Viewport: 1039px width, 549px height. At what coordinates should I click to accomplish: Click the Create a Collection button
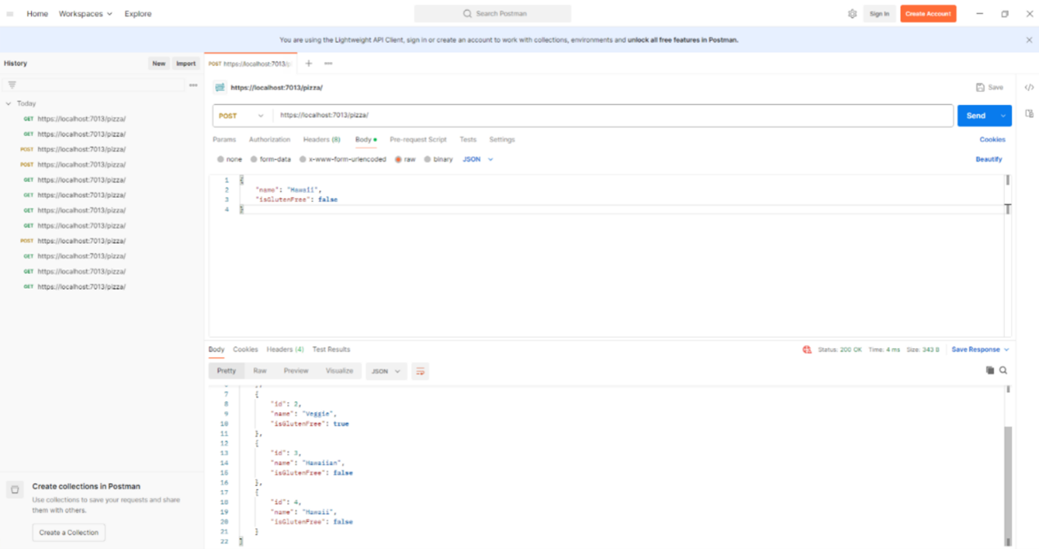68,532
